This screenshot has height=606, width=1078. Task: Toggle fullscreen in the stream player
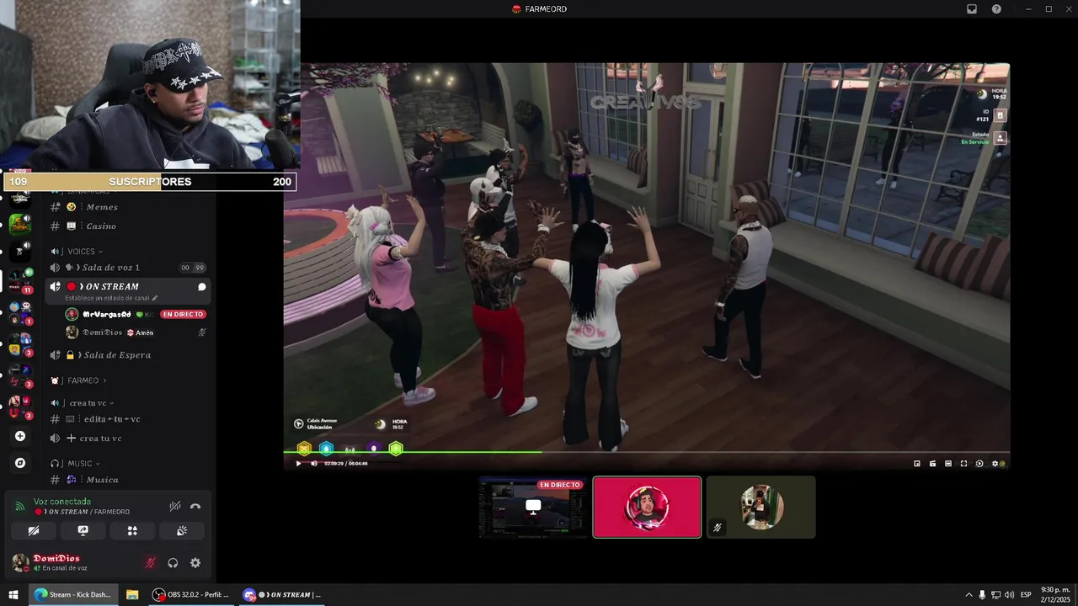[964, 464]
